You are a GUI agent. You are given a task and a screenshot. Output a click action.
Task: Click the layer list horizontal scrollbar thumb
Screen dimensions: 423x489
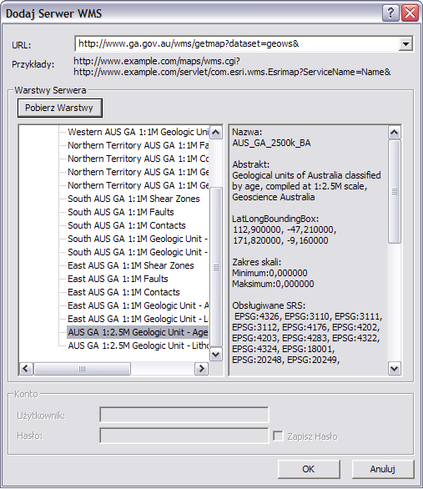pyautogui.click(x=82, y=369)
